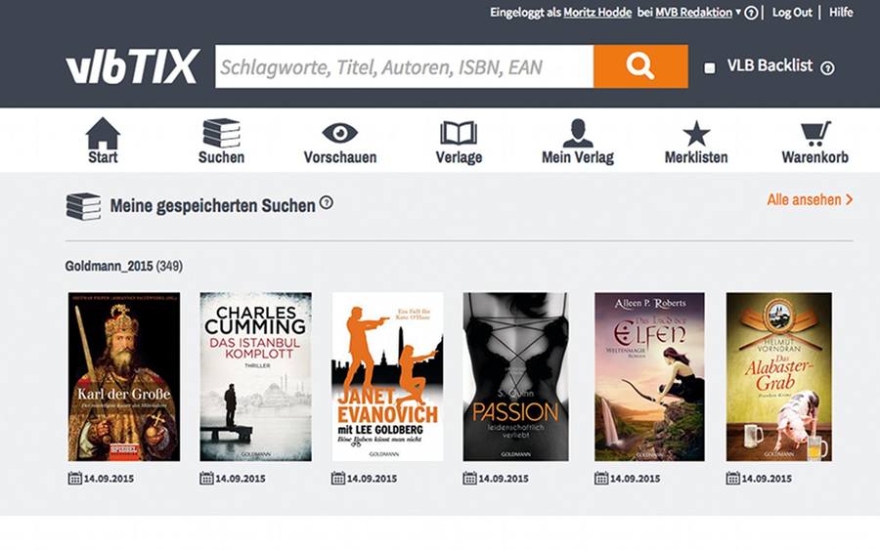Image resolution: width=880 pixels, height=550 pixels.
Task: Open Aileen P. Roberts Elfen cover
Action: click(649, 377)
